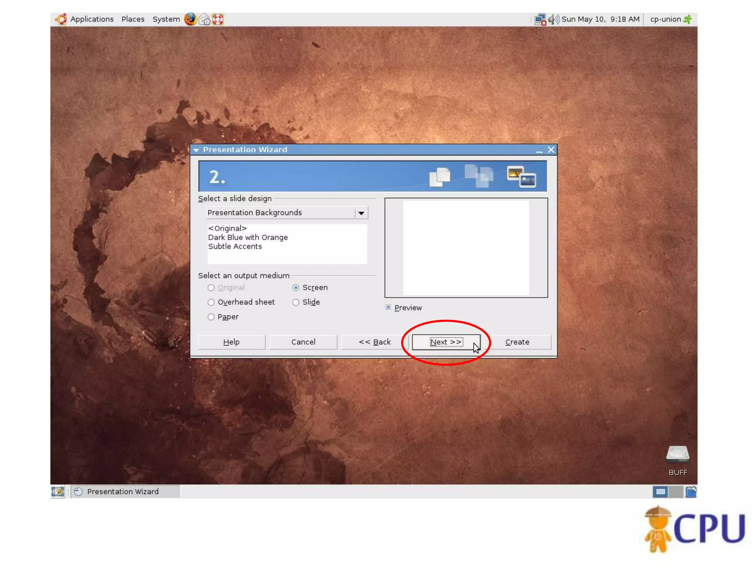Select Dark Blue with Orange design

click(x=248, y=238)
